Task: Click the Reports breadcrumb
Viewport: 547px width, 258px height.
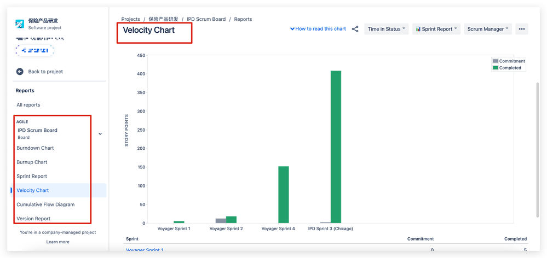Action: coord(243,19)
